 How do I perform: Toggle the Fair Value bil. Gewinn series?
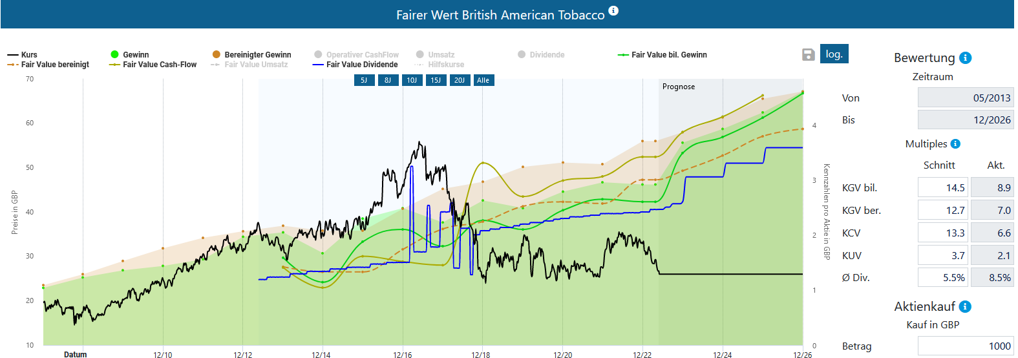coord(663,55)
